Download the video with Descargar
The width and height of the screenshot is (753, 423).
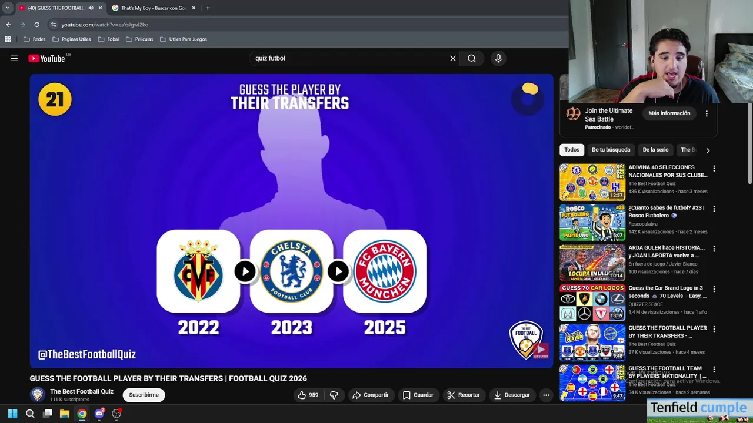click(x=512, y=395)
